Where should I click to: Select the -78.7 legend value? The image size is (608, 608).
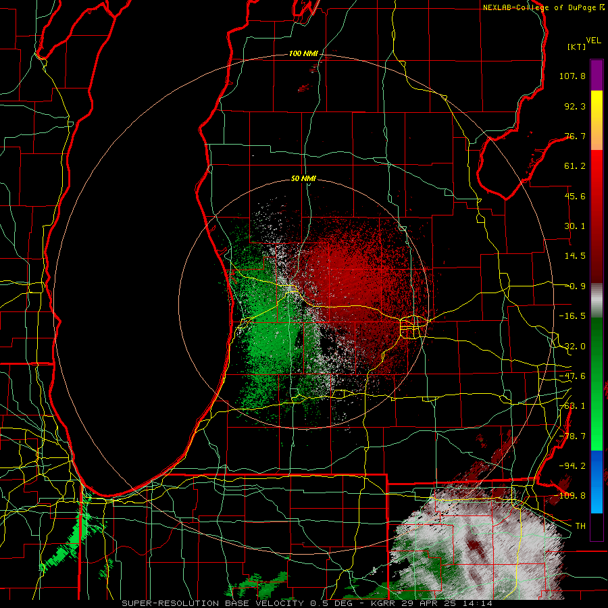572,436
